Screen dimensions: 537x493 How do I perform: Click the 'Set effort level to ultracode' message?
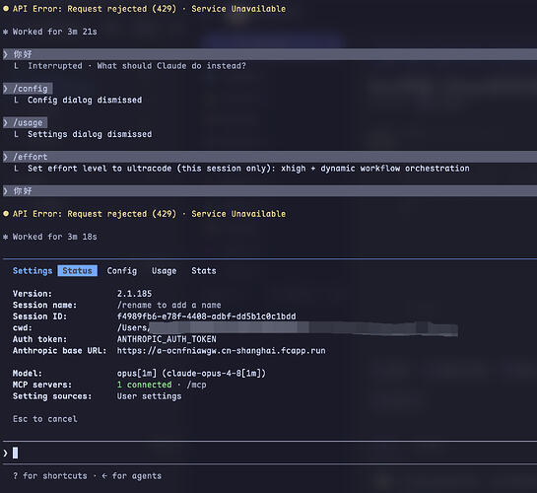point(248,169)
